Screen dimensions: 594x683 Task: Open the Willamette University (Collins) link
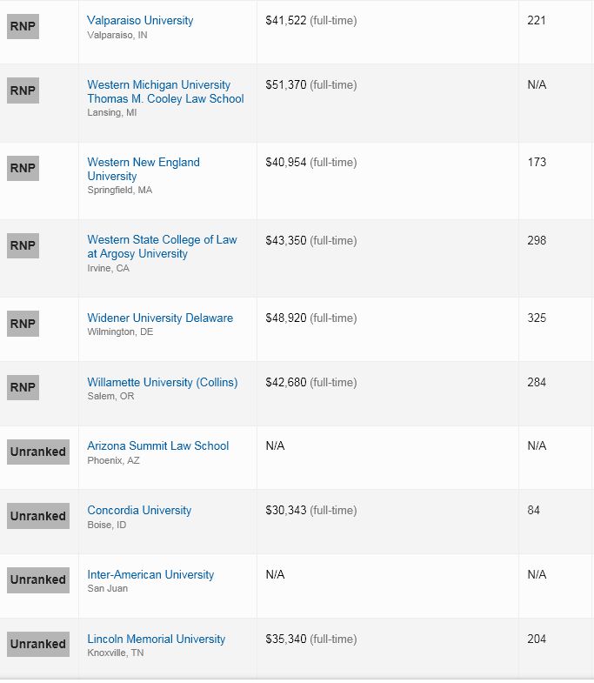[x=163, y=382]
